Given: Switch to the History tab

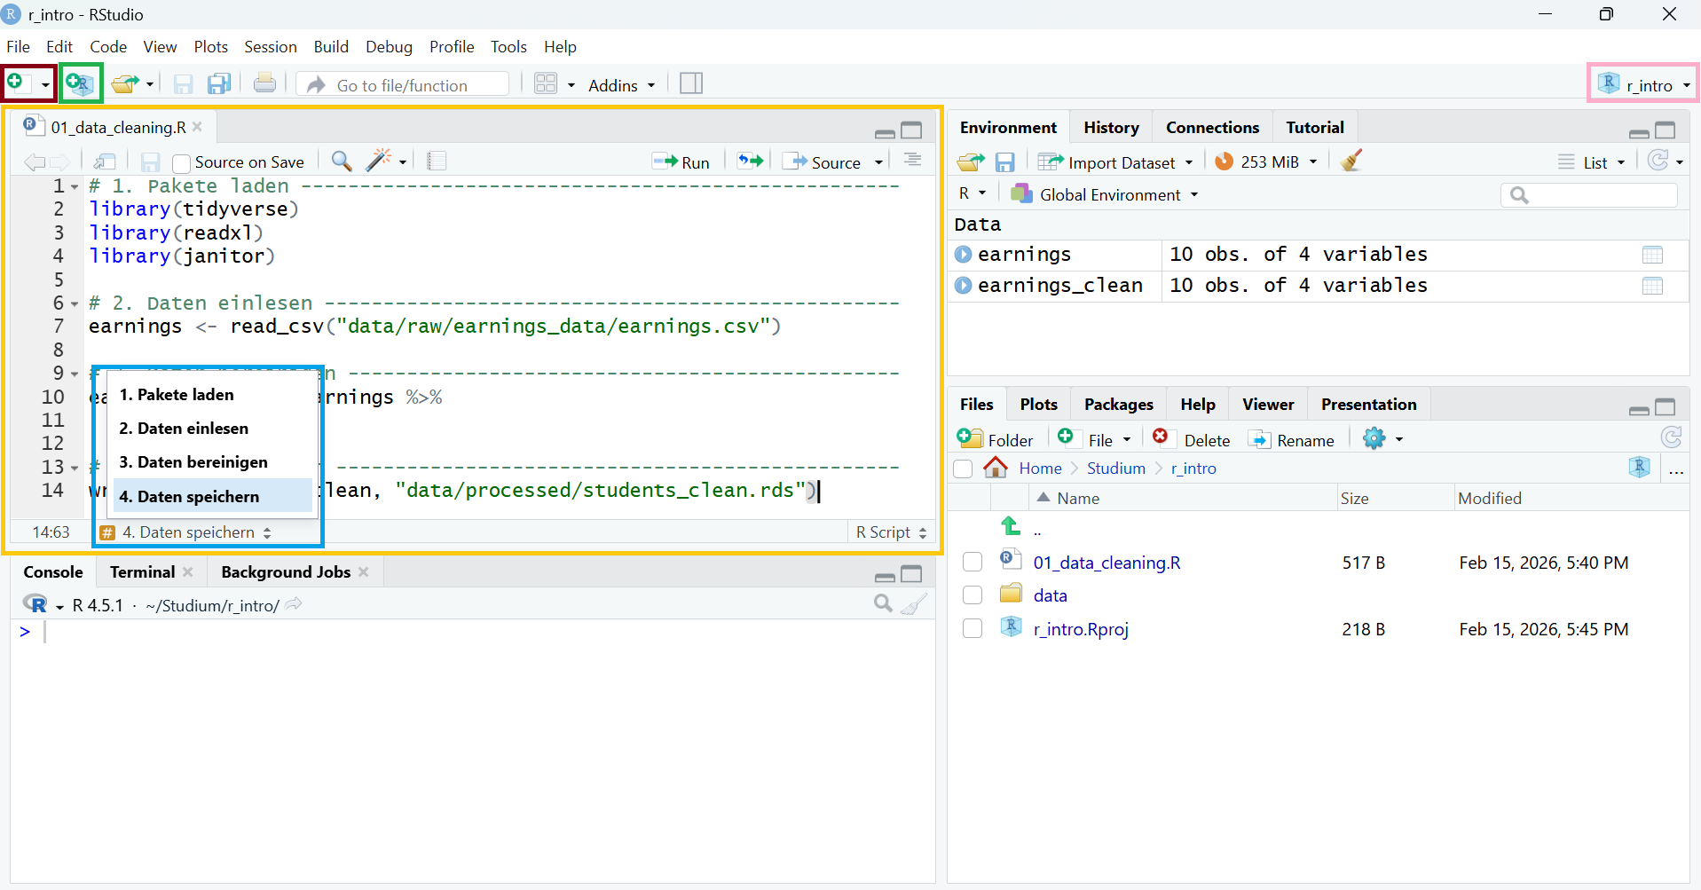Looking at the screenshot, I should 1111,127.
